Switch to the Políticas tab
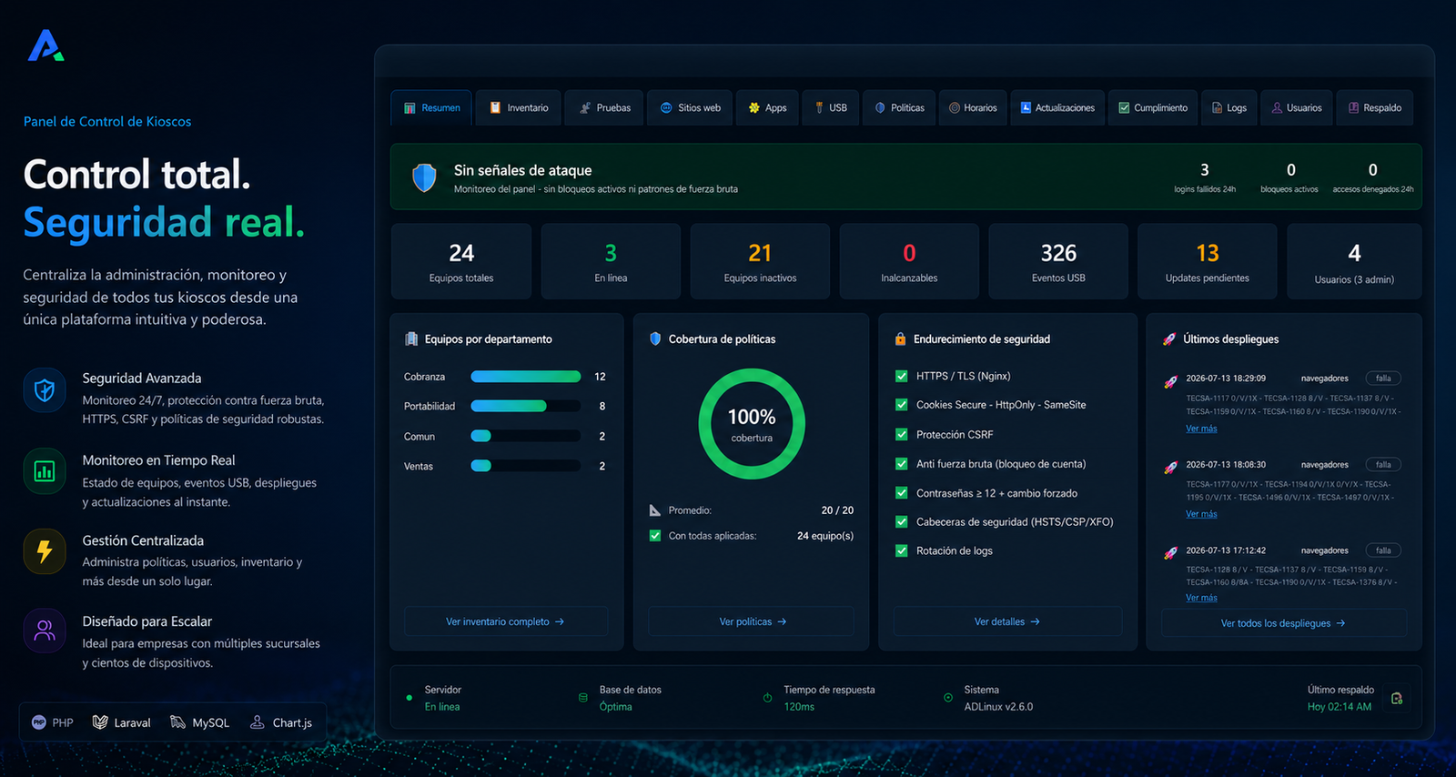The image size is (1456, 777). (899, 107)
